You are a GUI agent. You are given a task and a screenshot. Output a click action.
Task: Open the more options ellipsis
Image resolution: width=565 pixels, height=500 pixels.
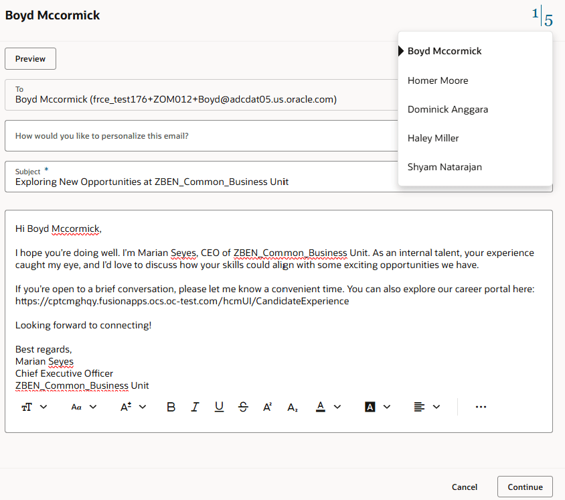tap(481, 407)
